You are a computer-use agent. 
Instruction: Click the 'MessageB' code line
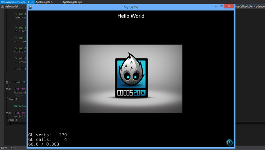(20, 93)
